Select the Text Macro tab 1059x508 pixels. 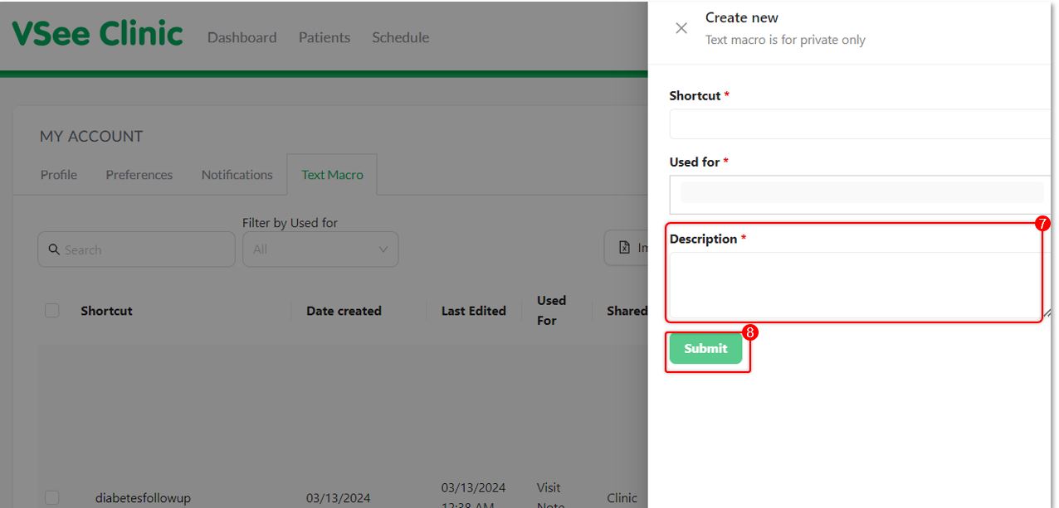coord(332,175)
